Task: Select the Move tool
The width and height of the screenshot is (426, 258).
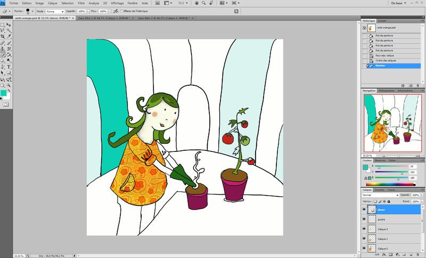Action: (x=9, y=25)
